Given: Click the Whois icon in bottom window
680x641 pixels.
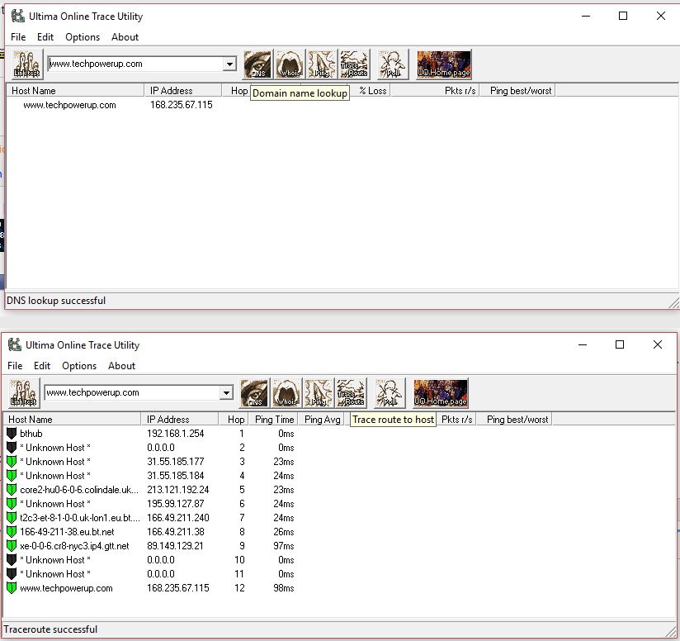Looking at the screenshot, I should pos(286,393).
